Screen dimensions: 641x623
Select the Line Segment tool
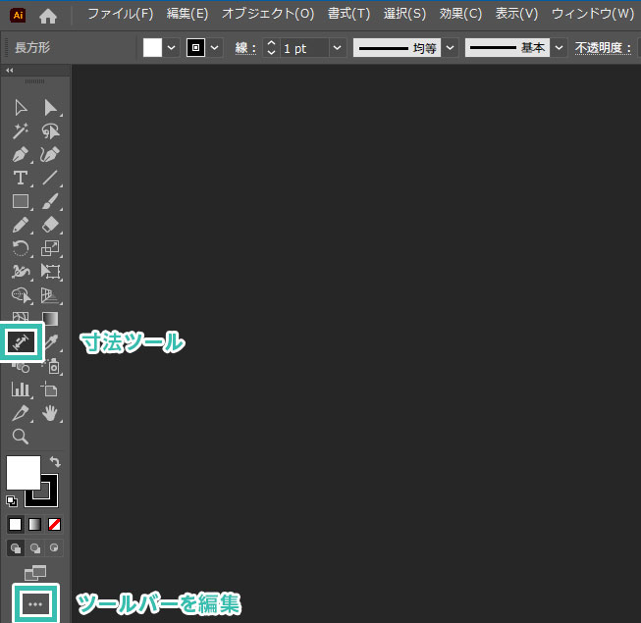click(x=50, y=179)
